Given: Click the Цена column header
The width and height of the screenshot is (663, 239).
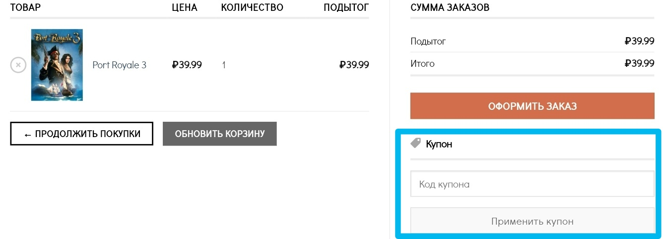Looking at the screenshot, I should pyautogui.click(x=185, y=7).
